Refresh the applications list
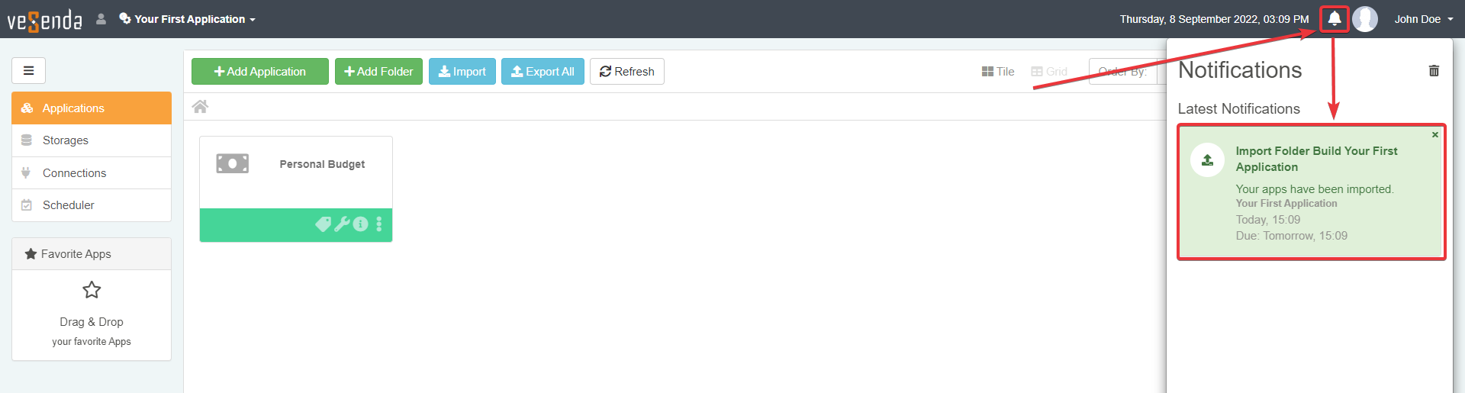 [626, 72]
